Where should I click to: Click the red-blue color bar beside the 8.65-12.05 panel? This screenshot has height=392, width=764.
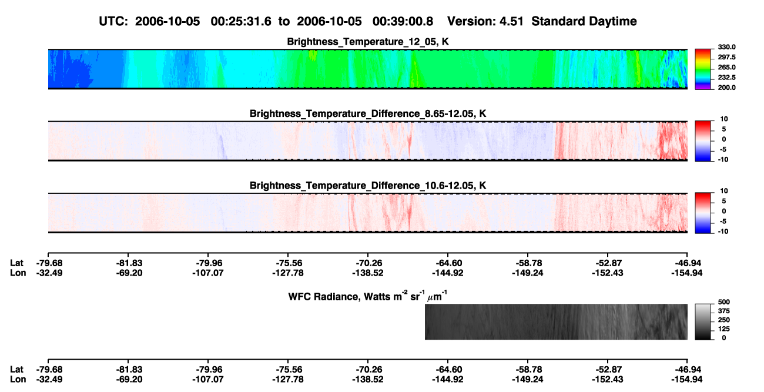point(703,141)
